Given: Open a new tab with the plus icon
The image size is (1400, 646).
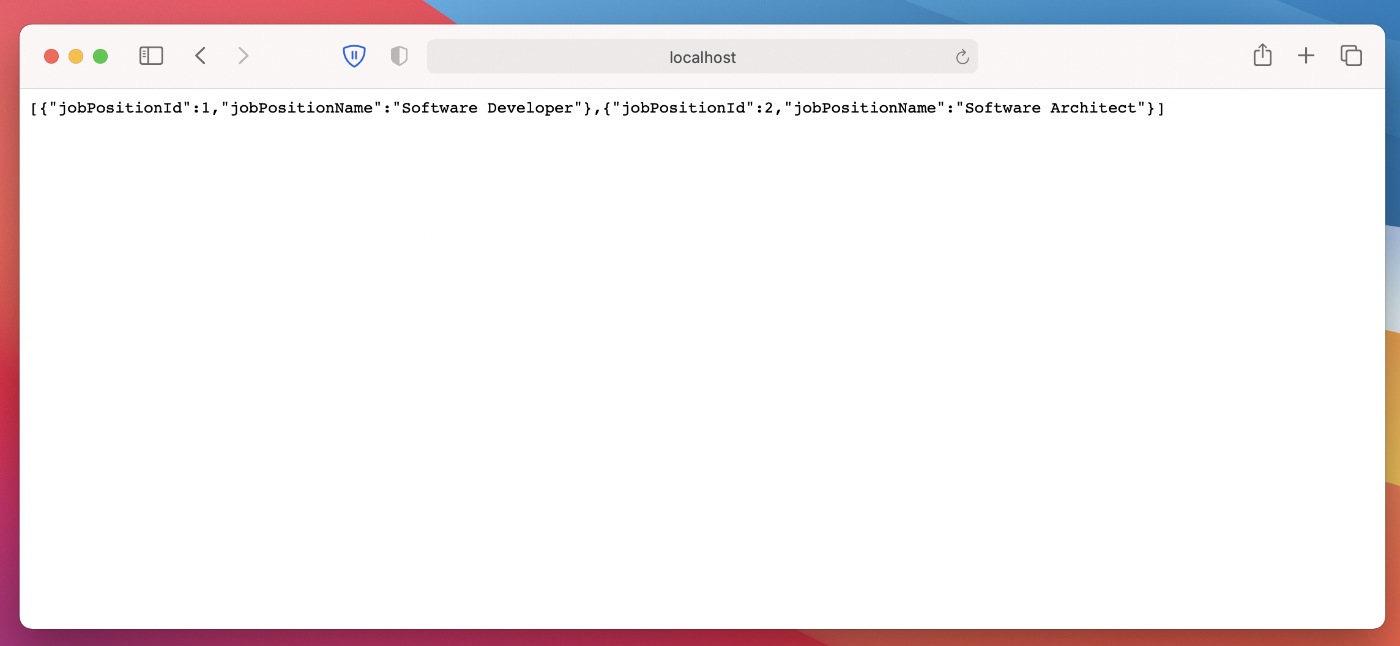Looking at the screenshot, I should point(1306,56).
